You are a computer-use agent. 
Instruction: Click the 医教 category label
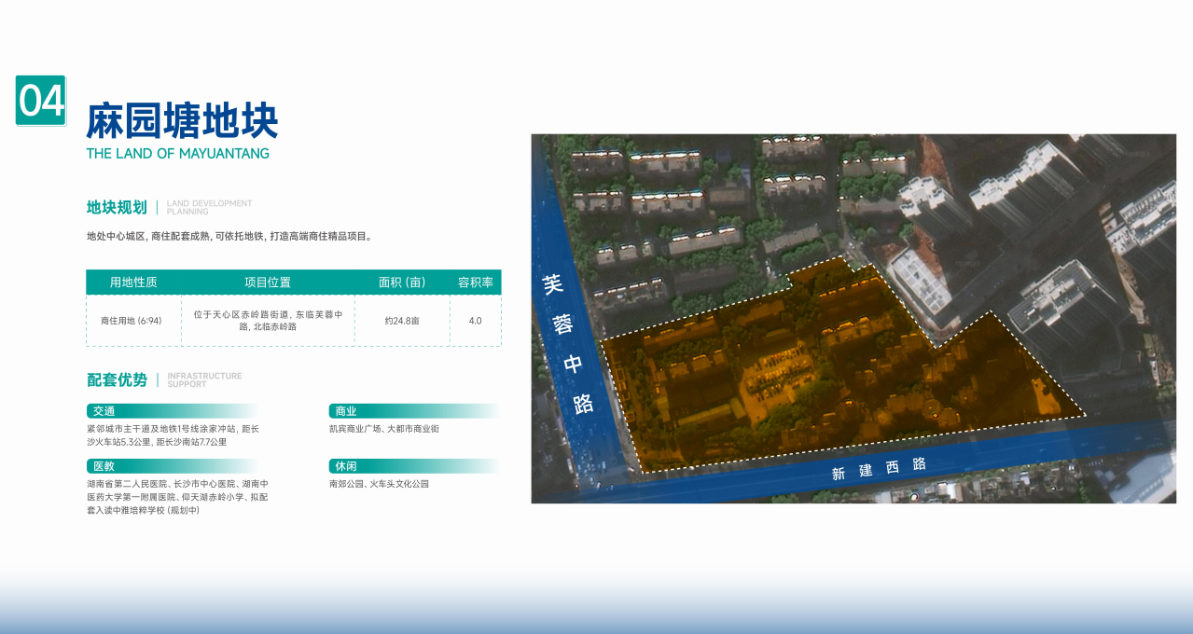(x=103, y=466)
